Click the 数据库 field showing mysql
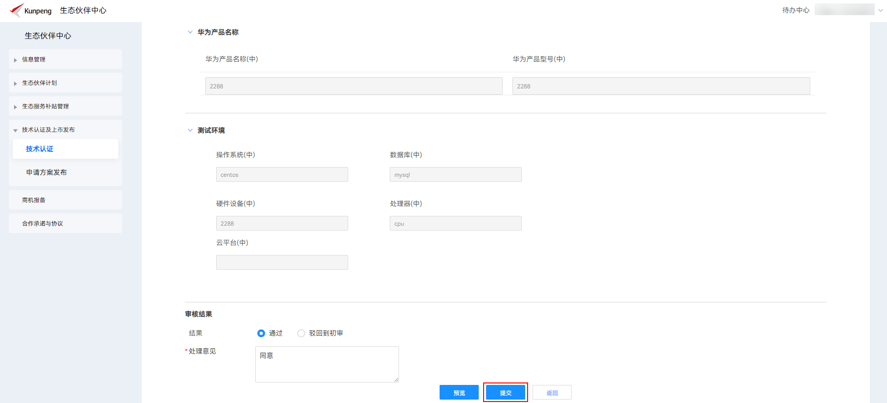887x403 pixels. tap(456, 174)
